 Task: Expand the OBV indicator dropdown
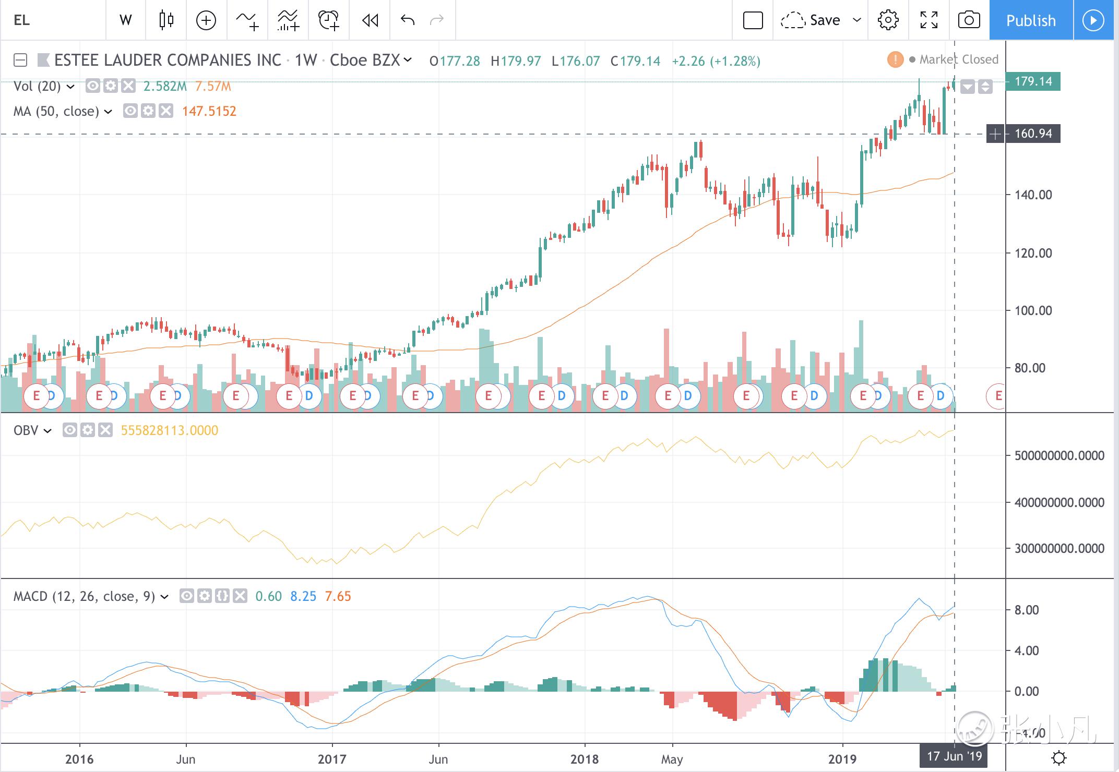pyautogui.click(x=47, y=431)
